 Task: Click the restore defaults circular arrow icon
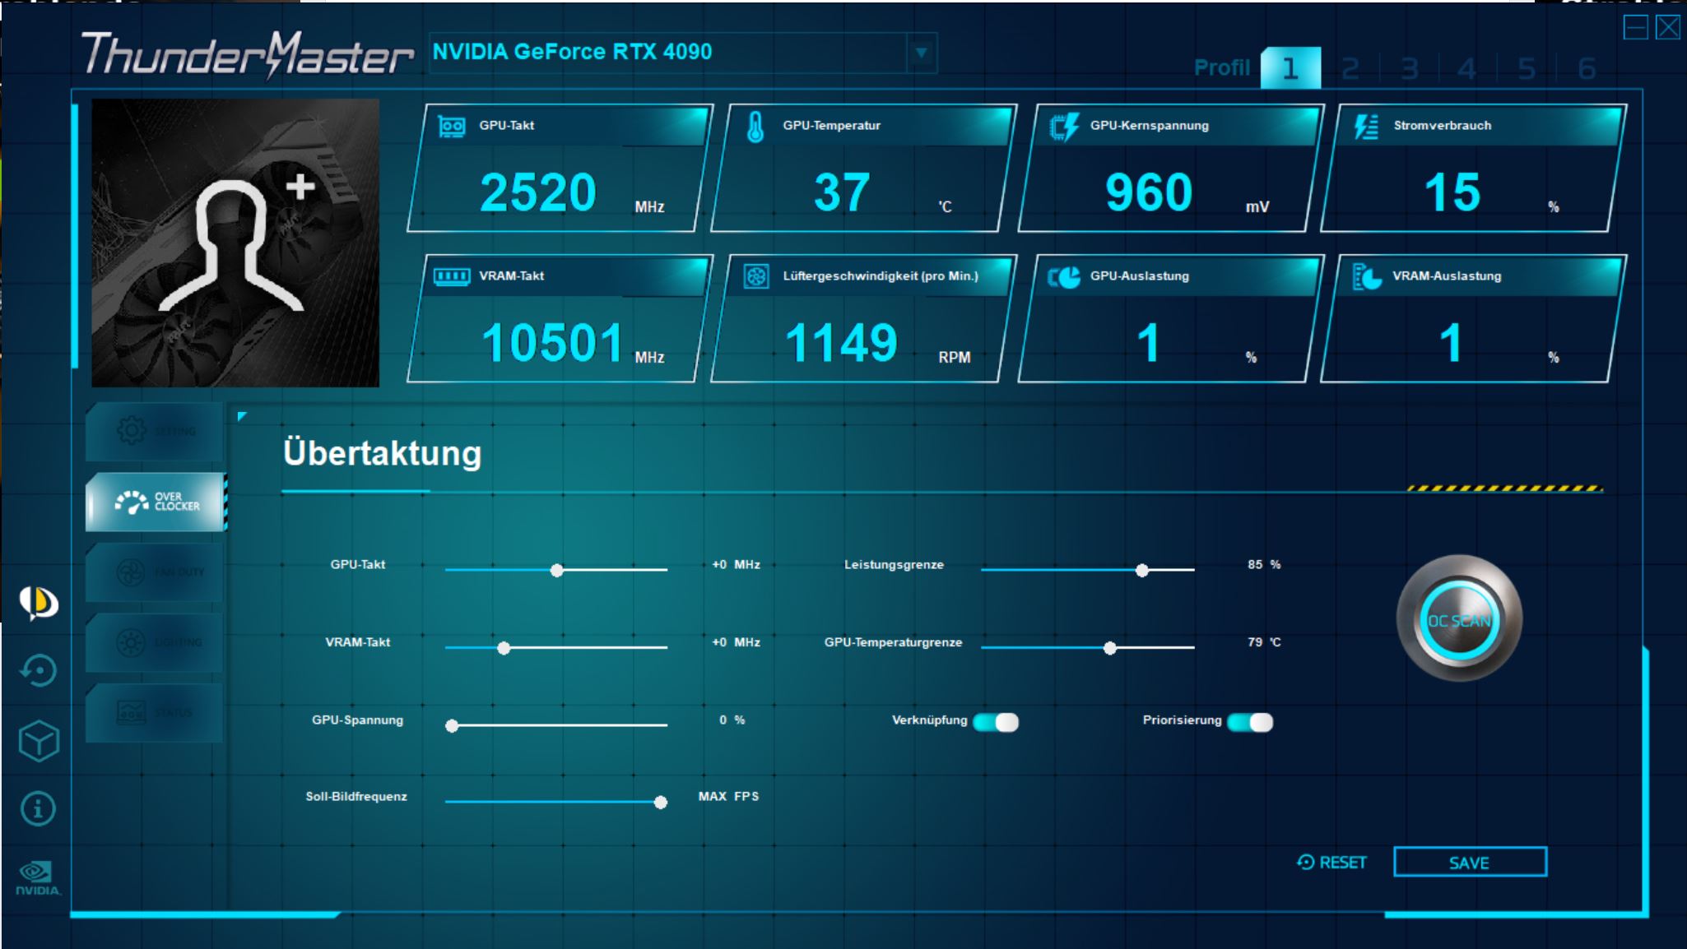tap(39, 671)
